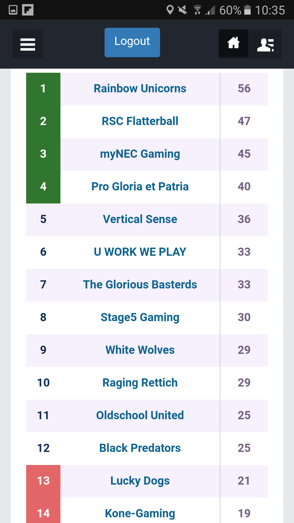The width and height of the screenshot is (294, 523).
Task: Tap the muted sound status icon
Action: click(x=183, y=10)
